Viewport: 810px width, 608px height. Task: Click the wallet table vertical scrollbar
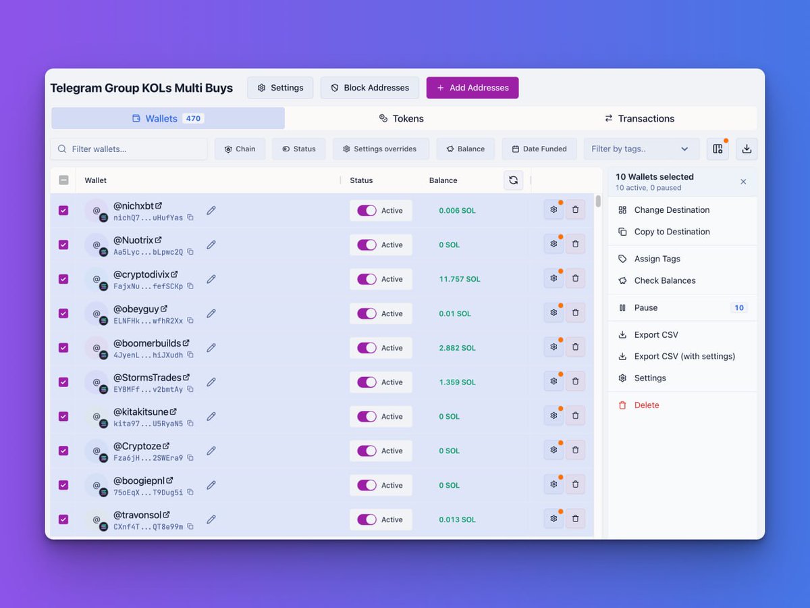tap(598, 201)
